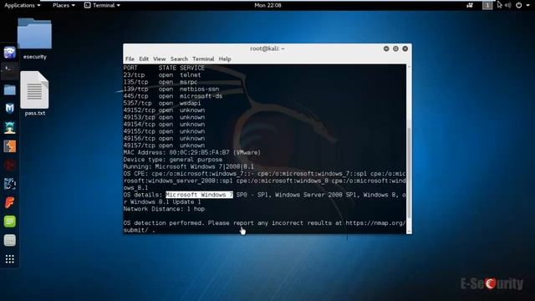This screenshot has height=301, width=535.
Task: Open the grey dock icon above the apps grid
Action: click(9, 240)
